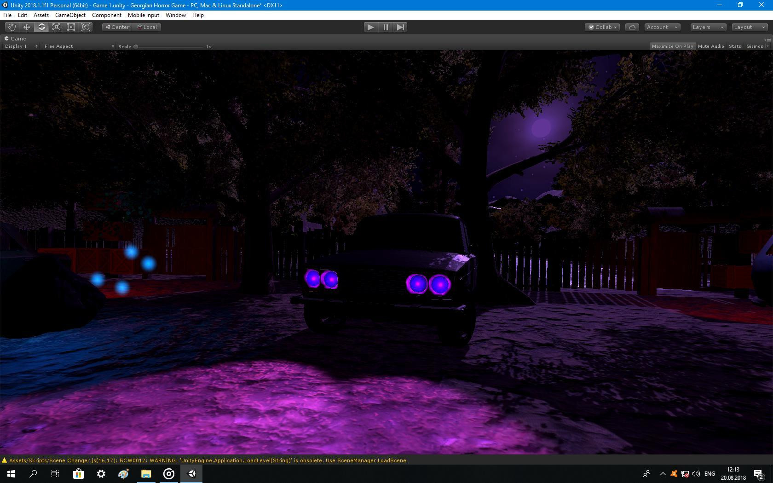Select the Rotate tool
This screenshot has height=483, width=773.
[x=41, y=27]
